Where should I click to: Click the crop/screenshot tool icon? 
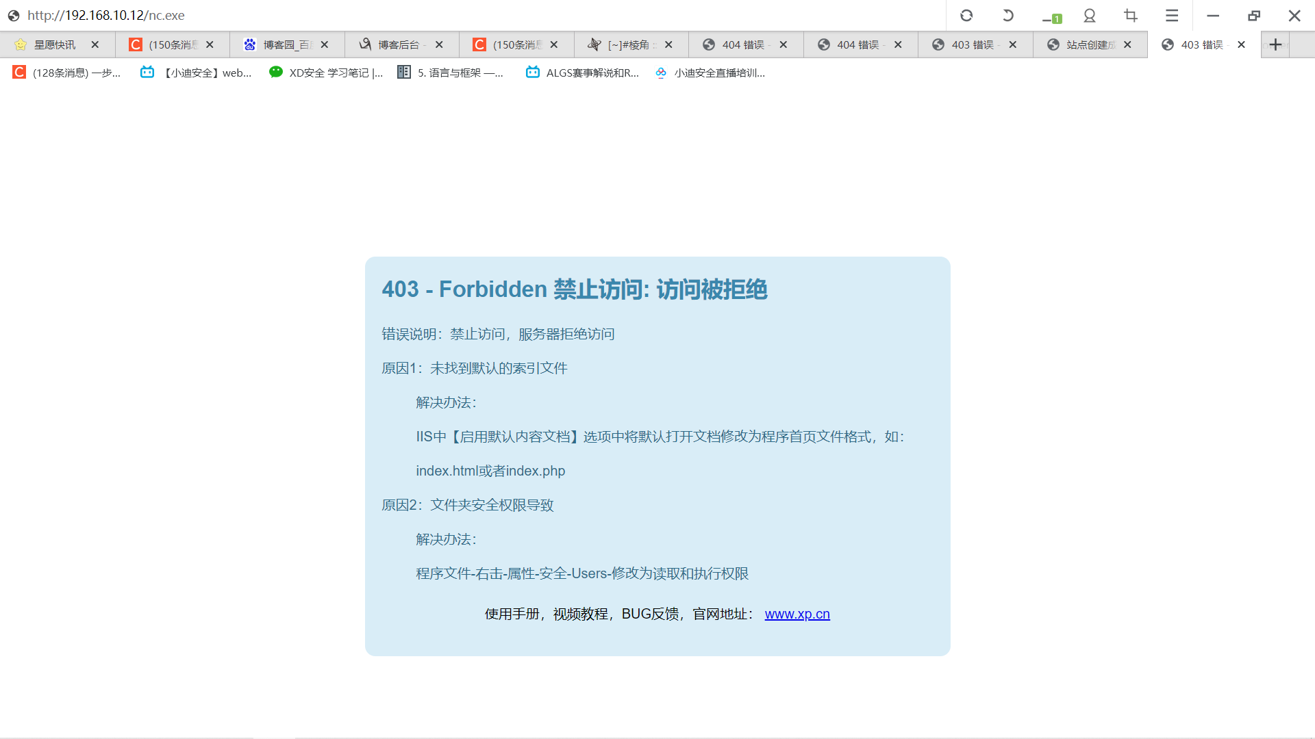pyautogui.click(x=1131, y=15)
